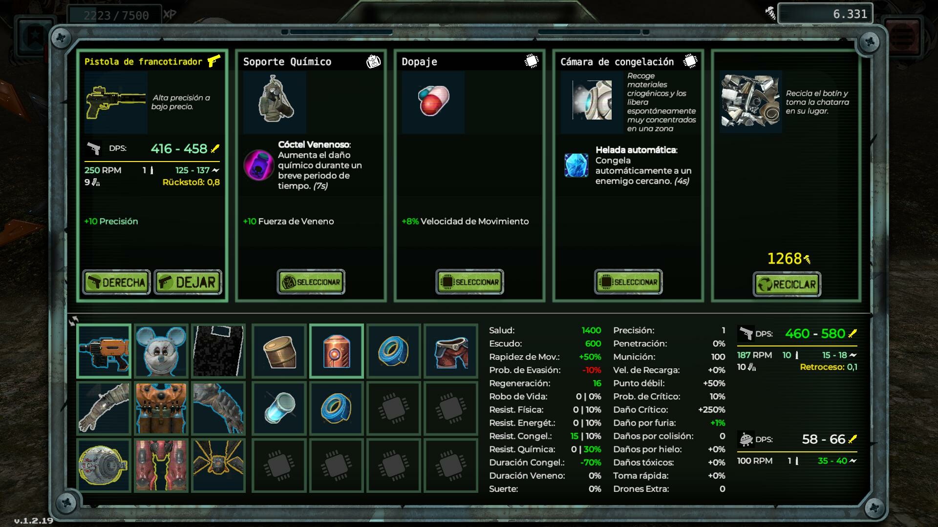The image size is (938, 527).
Task: Click the mouse mask helmet slot
Action: [x=161, y=351]
